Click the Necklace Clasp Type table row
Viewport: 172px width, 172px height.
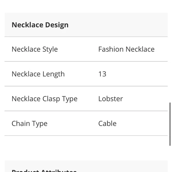(86, 99)
